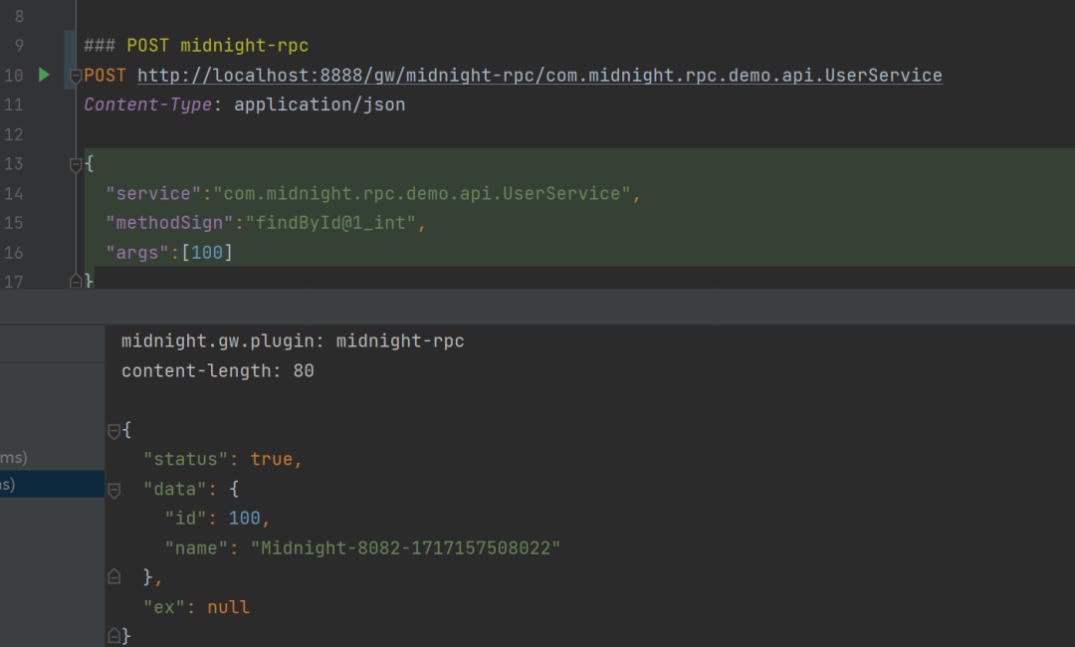Click the fold end marker of data object
Screen dimensions: 1075x647
pyautogui.click(x=114, y=576)
